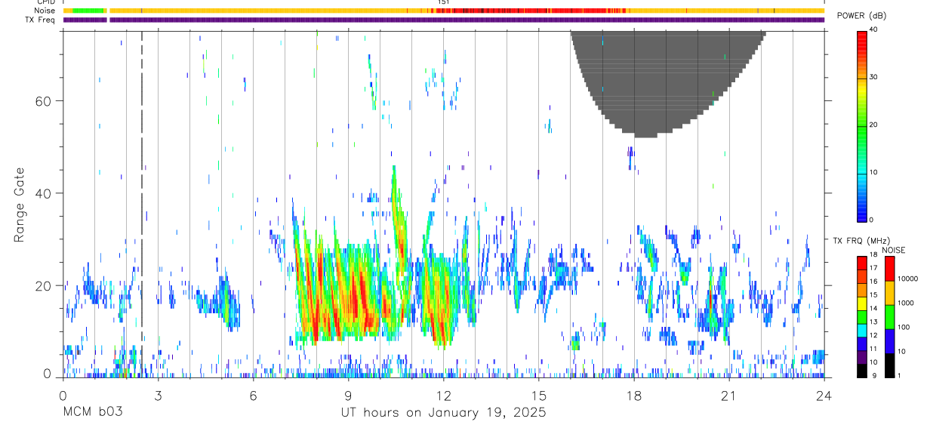Click the '17' label on TX FRQ legend

click(875, 268)
